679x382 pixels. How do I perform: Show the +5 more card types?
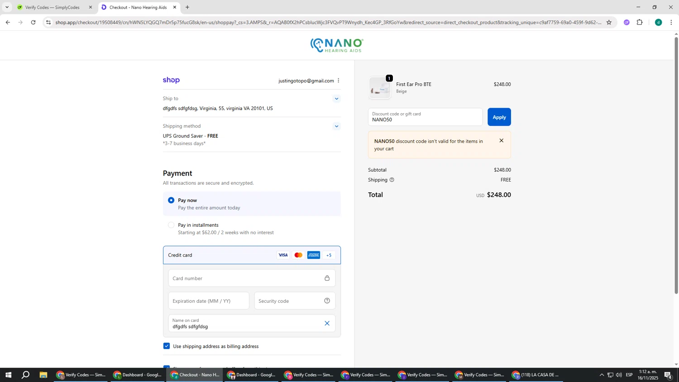329,255
